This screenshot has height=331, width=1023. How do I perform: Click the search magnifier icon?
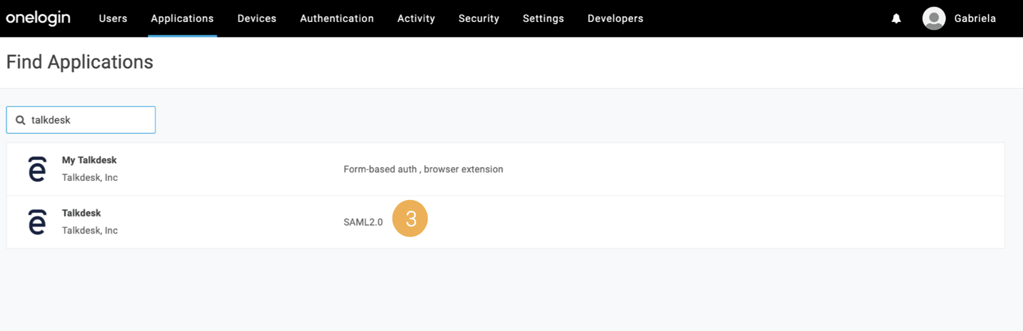pos(20,120)
